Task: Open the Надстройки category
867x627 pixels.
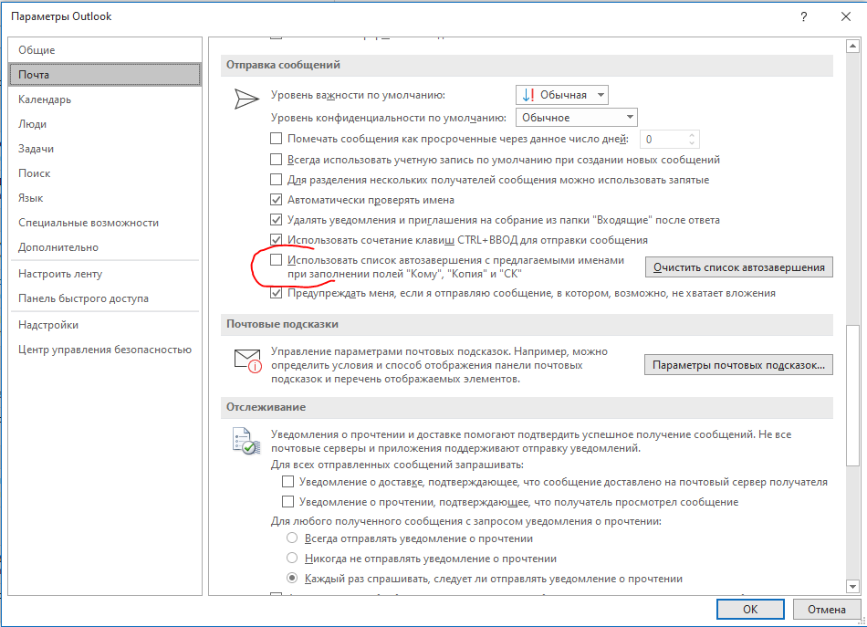Action: tap(105, 325)
